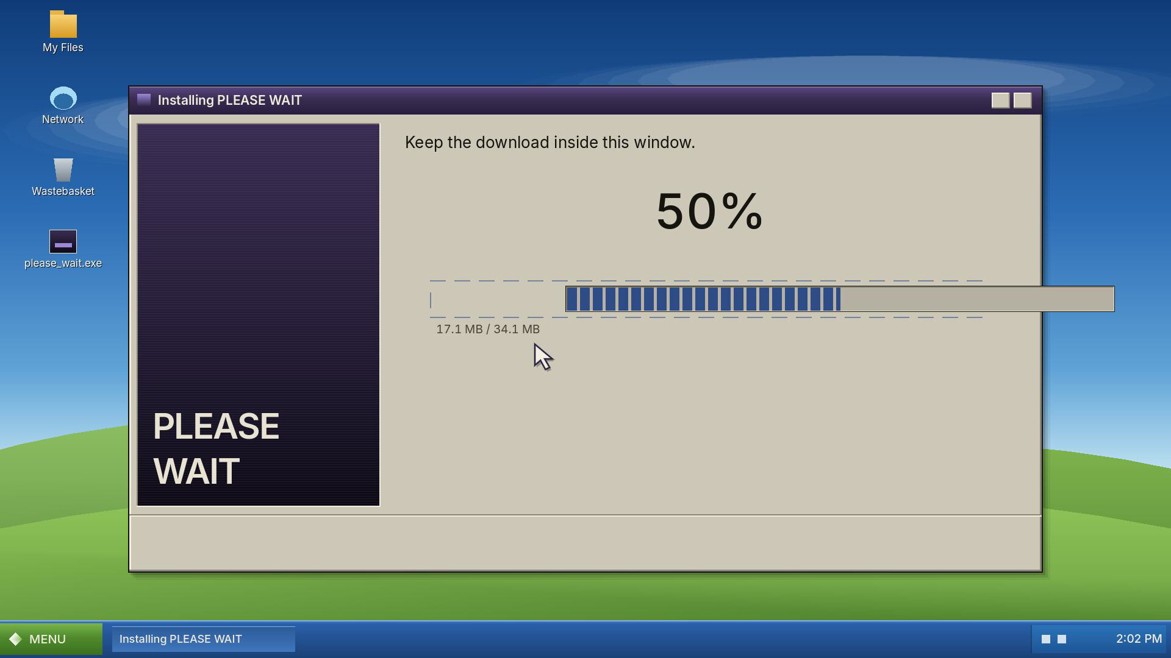Click the first system tray square icon
The height and width of the screenshot is (658, 1171).
(x=1045, y=639)
